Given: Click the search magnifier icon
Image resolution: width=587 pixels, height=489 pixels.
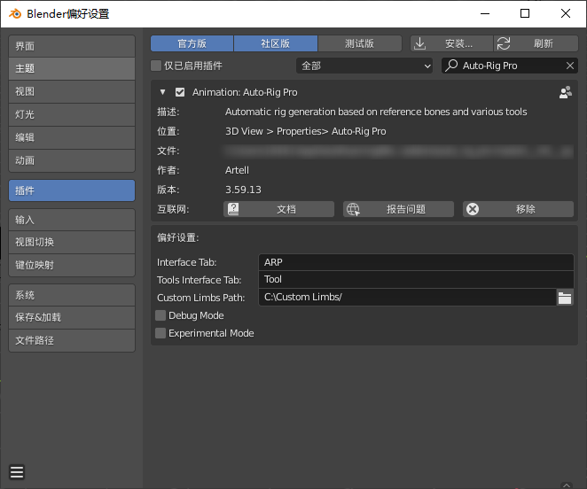Looking at the screenshot, I should (451, 66).
